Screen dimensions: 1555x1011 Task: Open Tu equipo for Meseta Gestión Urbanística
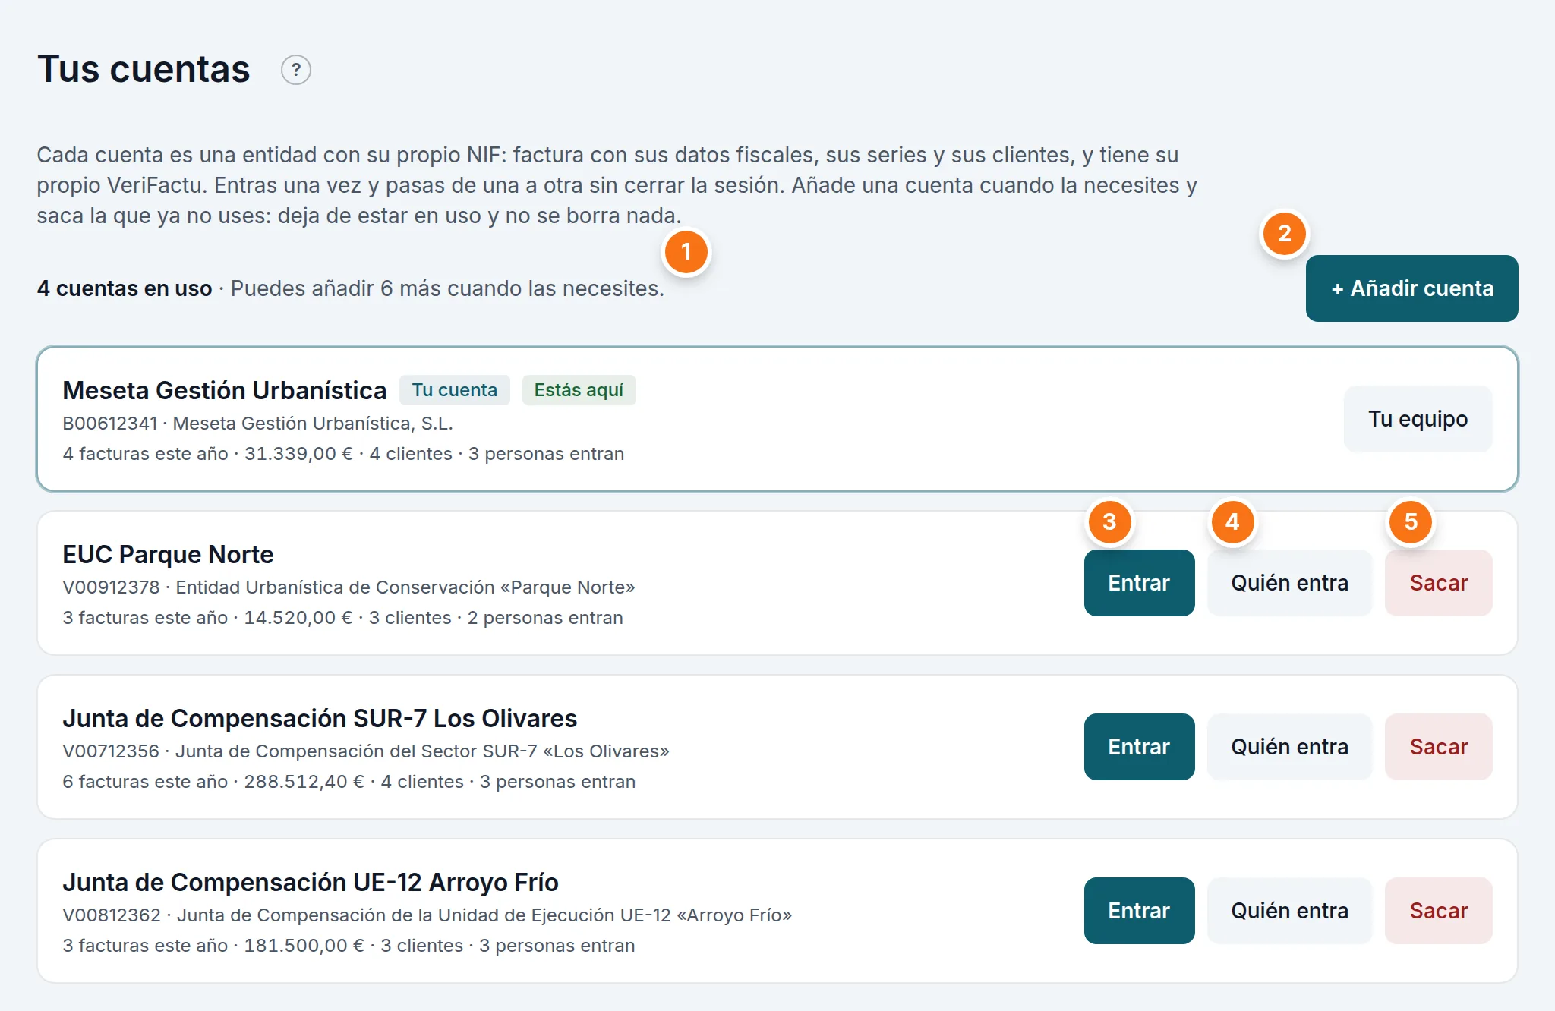click(1418, 419)
